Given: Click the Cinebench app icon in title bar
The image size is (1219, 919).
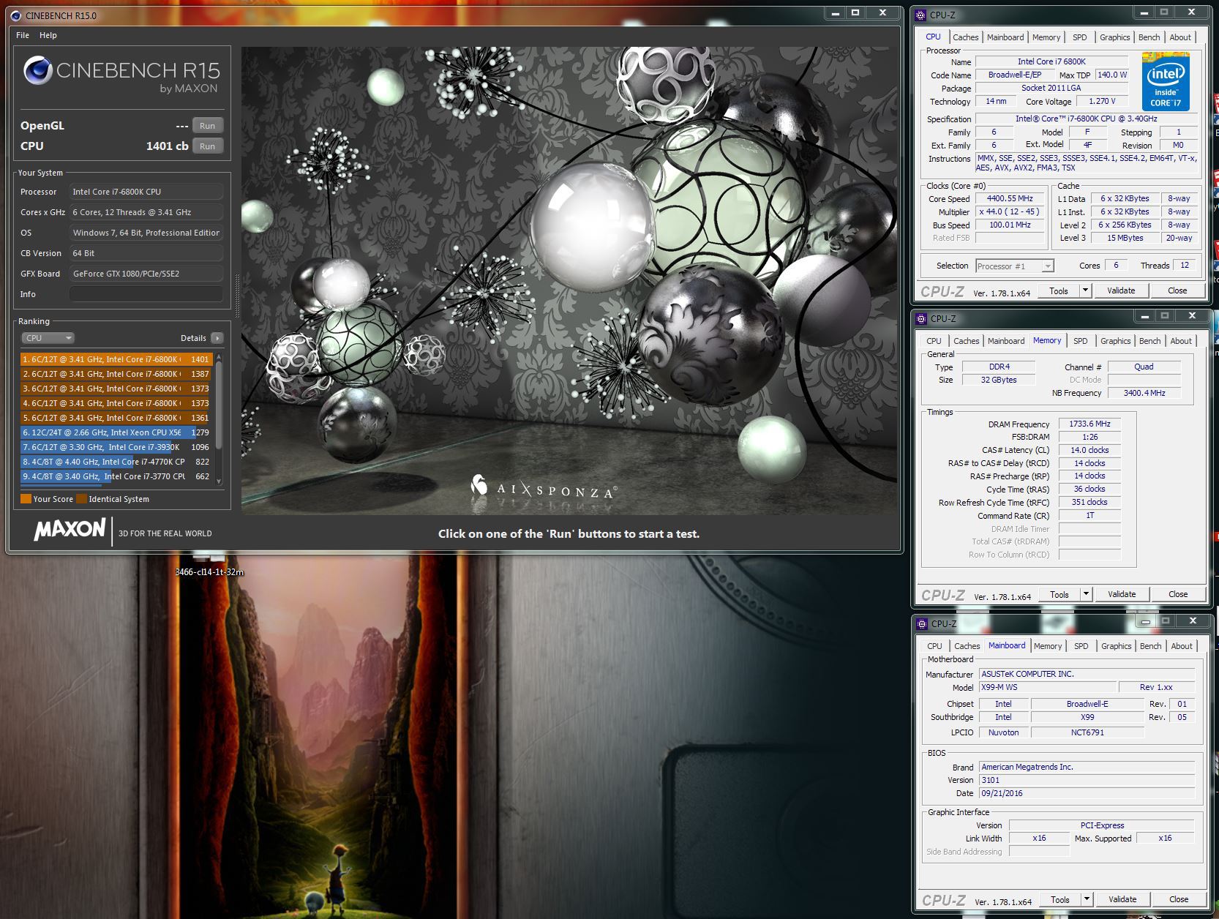Looking at the screenshot, I should click(x=16, y=15).
